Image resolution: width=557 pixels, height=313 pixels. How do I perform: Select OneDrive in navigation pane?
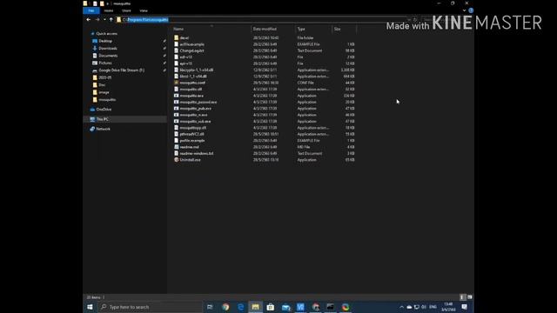tap(104, 110)
